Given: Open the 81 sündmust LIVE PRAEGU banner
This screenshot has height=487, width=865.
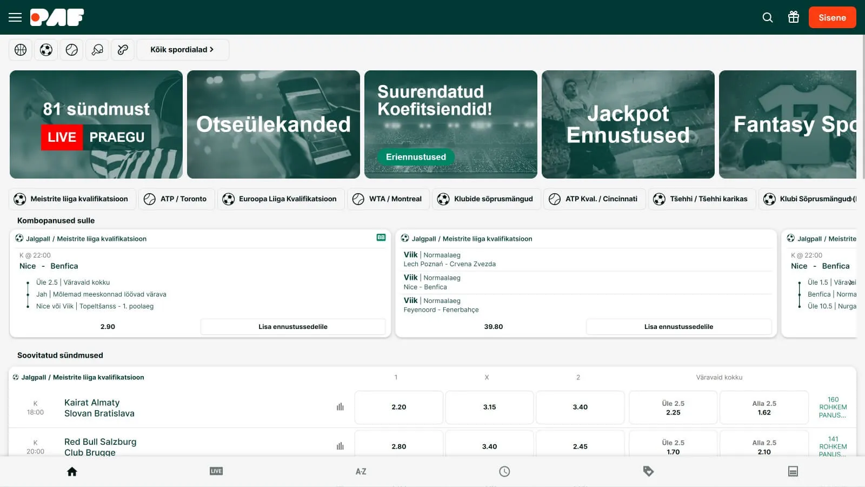Looking at the screenshot, I should point(96,124).
